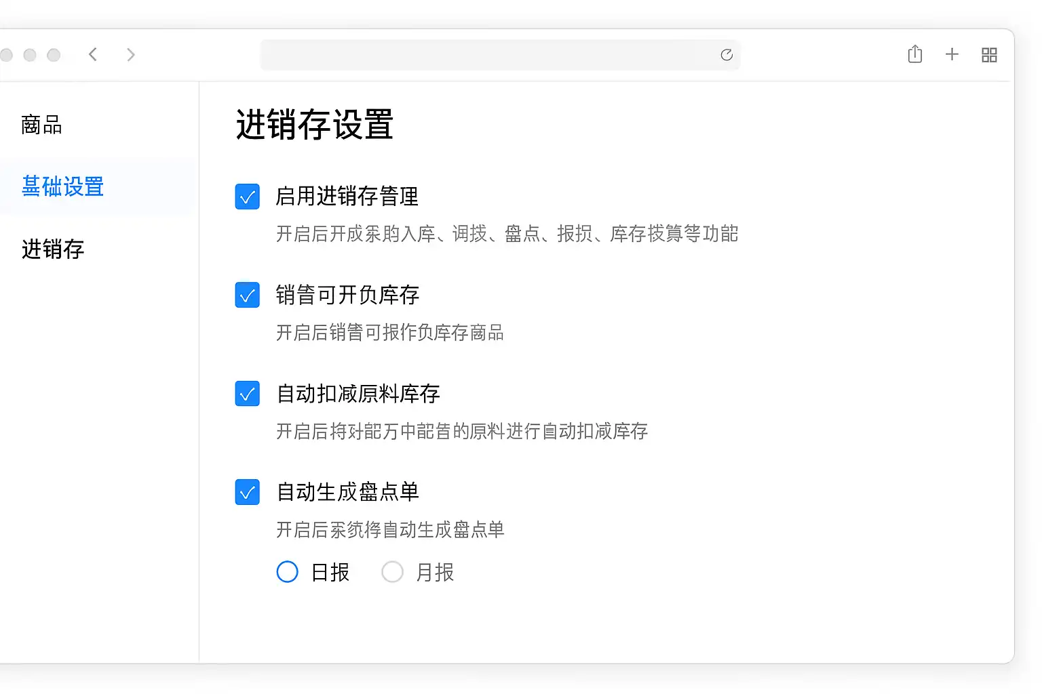Open 进销存 sidebar item
Screen dimensions: 1042x694
pos(53,249)
